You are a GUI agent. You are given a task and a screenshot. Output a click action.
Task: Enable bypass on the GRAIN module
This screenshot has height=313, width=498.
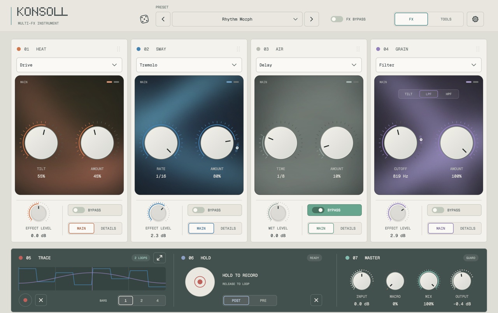click(454, 210)
